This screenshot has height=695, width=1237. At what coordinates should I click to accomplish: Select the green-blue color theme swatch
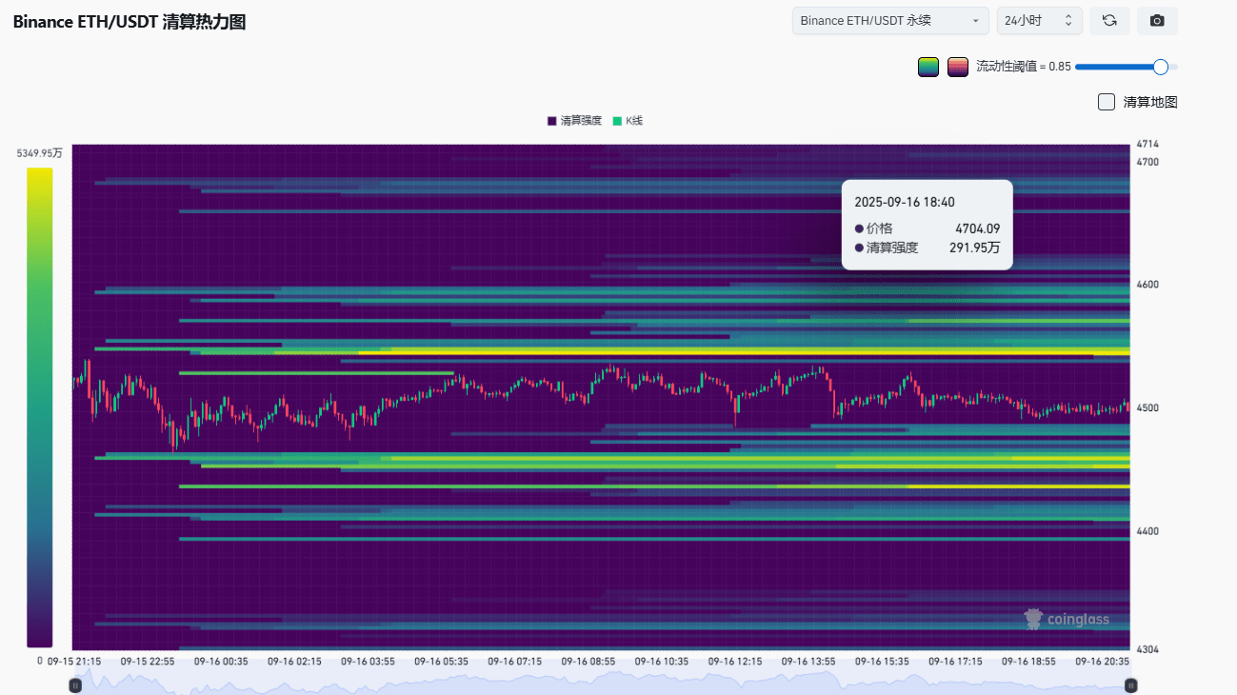pyautogui.click(x=928, y=67)
